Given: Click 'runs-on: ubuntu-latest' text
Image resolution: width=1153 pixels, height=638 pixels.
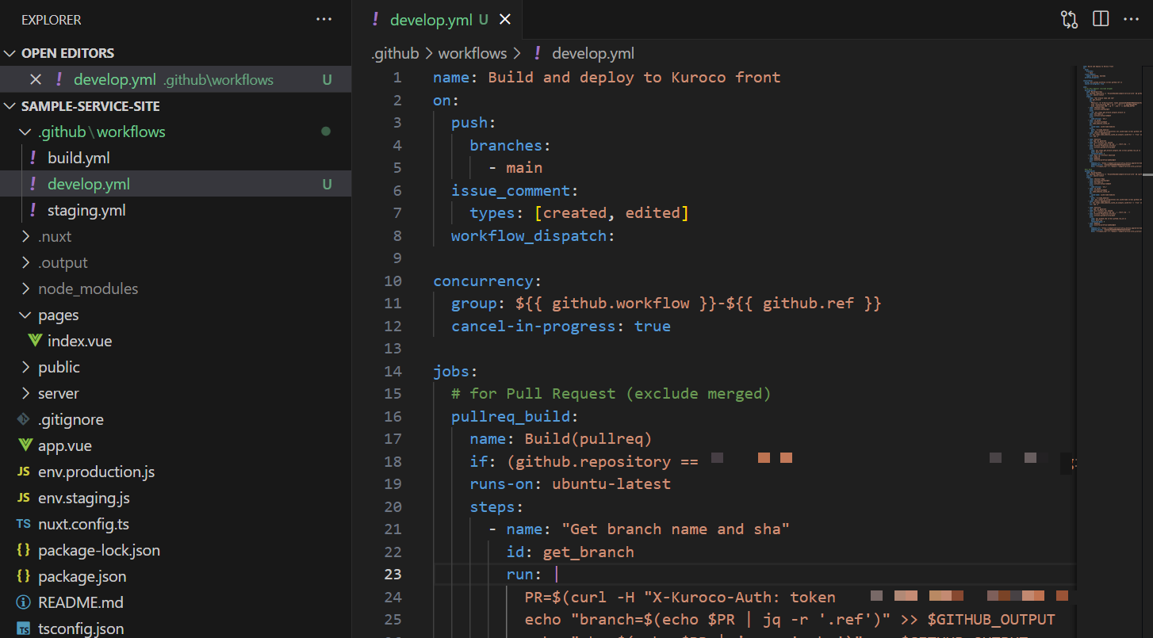Looking at the screenshot, I should pyautogui.click(x=570, y=483).
